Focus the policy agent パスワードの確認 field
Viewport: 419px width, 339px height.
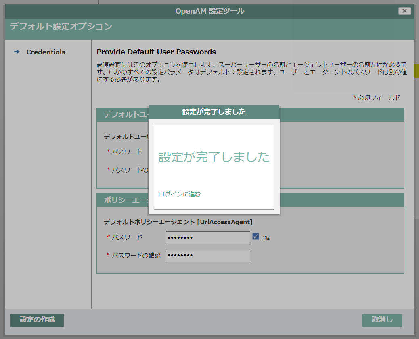[207, 256]
